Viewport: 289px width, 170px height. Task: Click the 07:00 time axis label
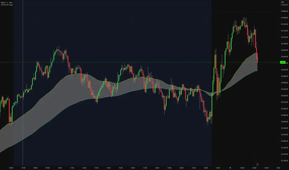click(23, 168)
